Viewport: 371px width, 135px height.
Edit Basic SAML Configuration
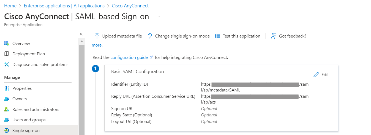coord(321,74)
